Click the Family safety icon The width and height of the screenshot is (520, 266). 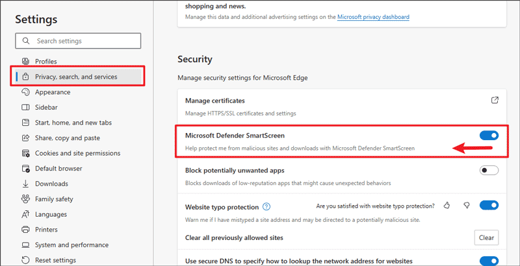point(25,199)
